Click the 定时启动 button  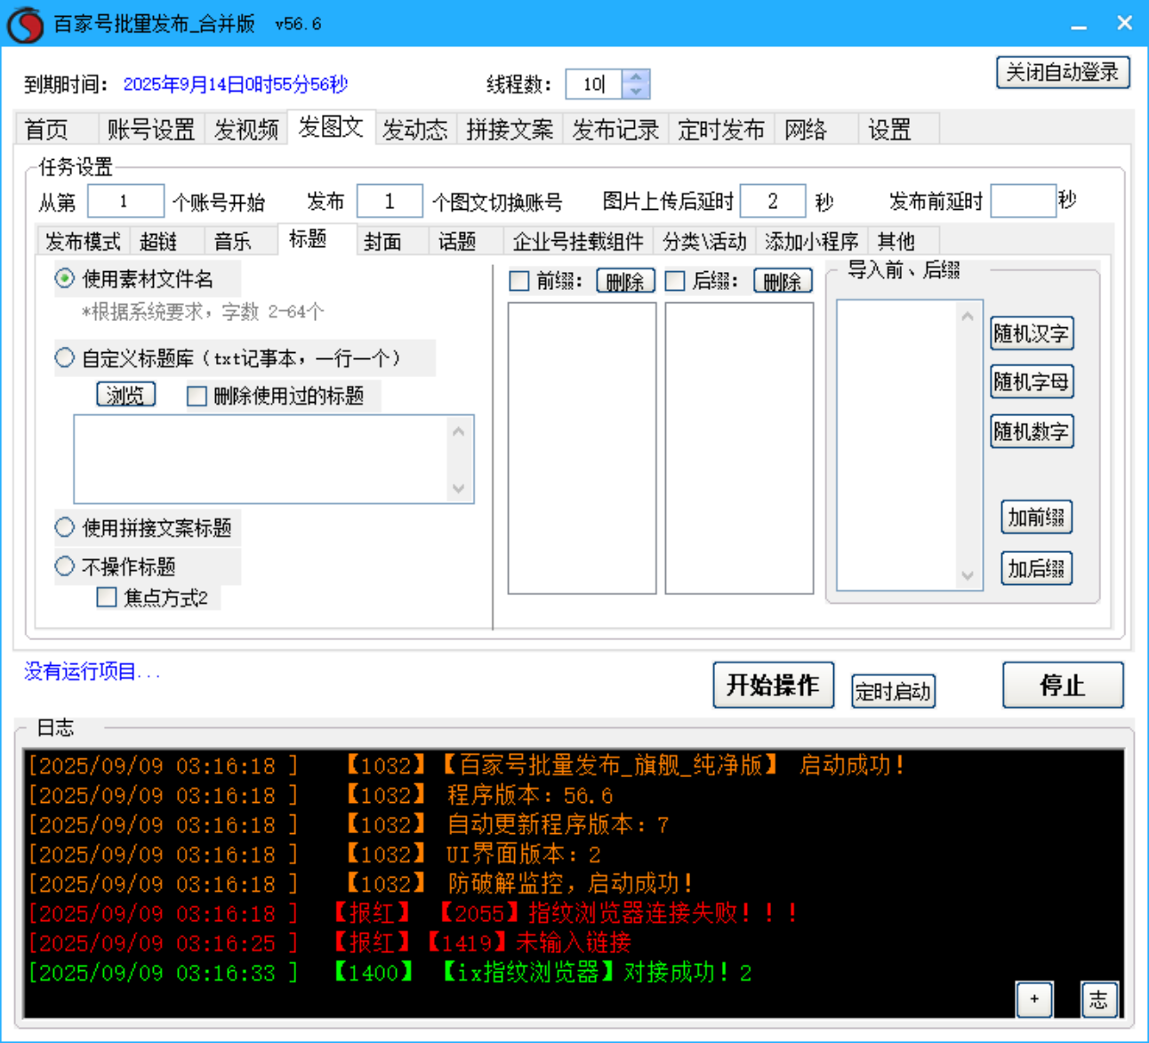click(893, 691)
